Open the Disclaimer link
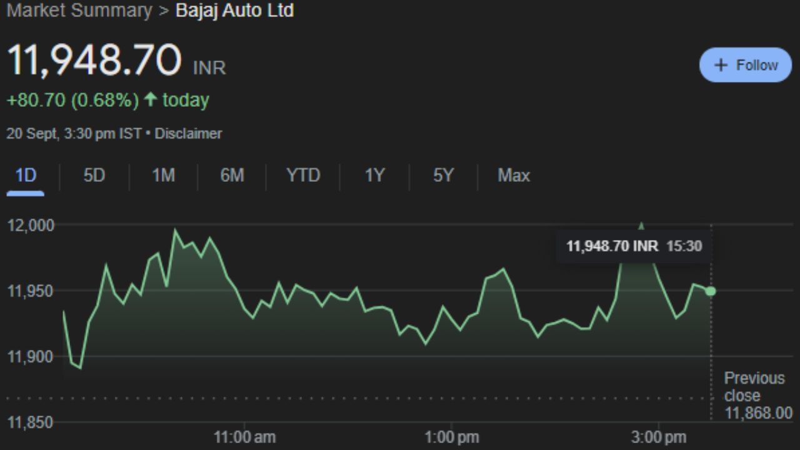Screen dimensions: 800x450 [188, 134]
